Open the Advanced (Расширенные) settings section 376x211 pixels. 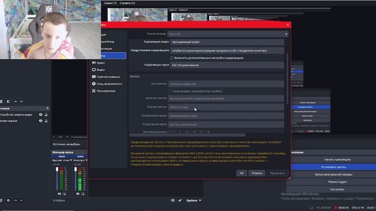click(103, 91)
